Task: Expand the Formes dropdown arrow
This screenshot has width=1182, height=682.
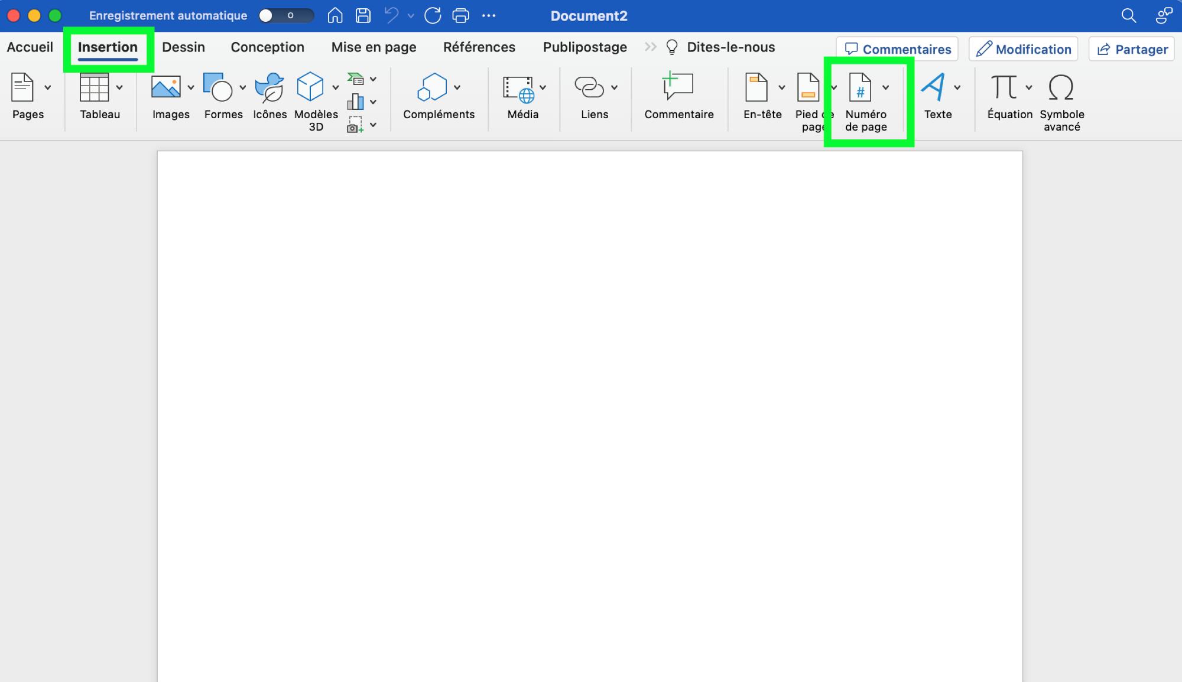Action: 242,87
